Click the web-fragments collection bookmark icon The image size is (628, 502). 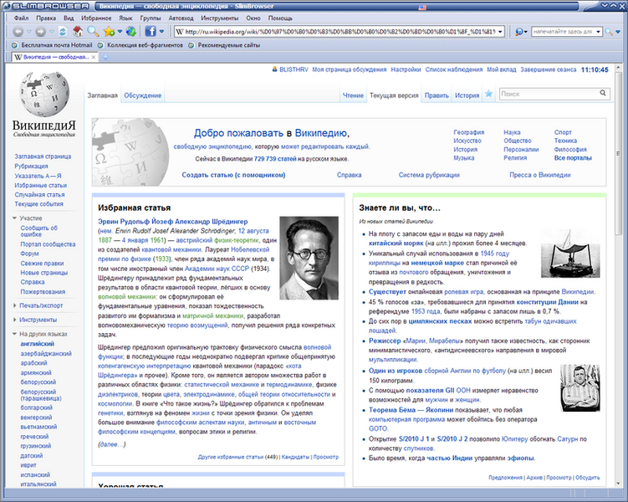point(100,45)
